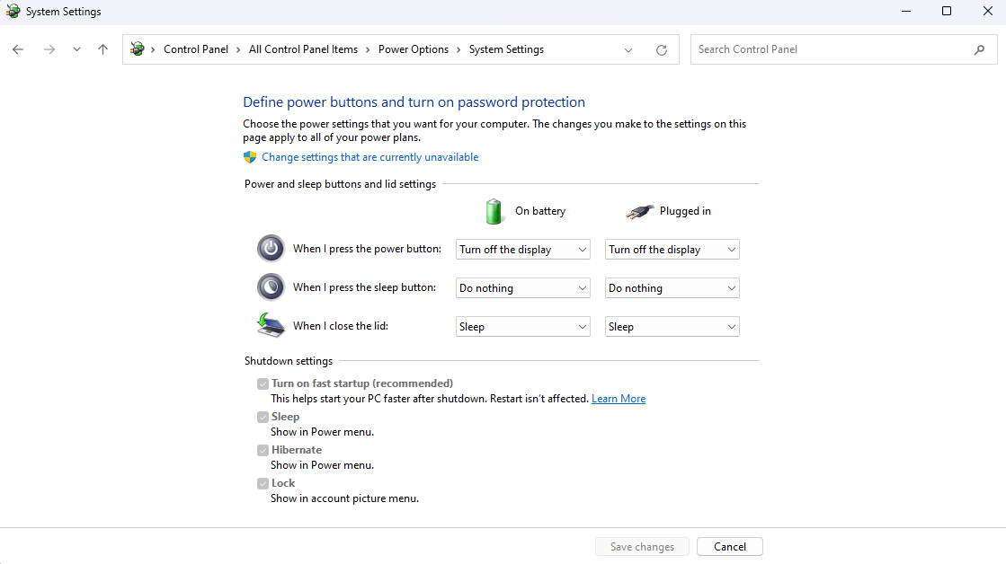Go back using the back arrow
This screenshot has width=1006, height=564.
click(x=18, y=49)
